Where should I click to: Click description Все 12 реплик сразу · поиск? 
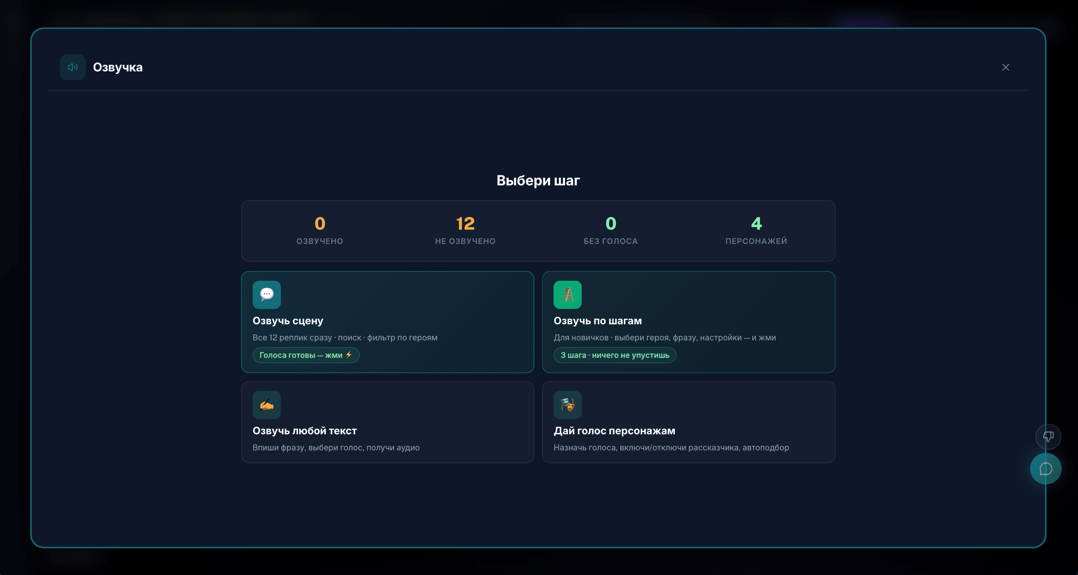point(345,337)
